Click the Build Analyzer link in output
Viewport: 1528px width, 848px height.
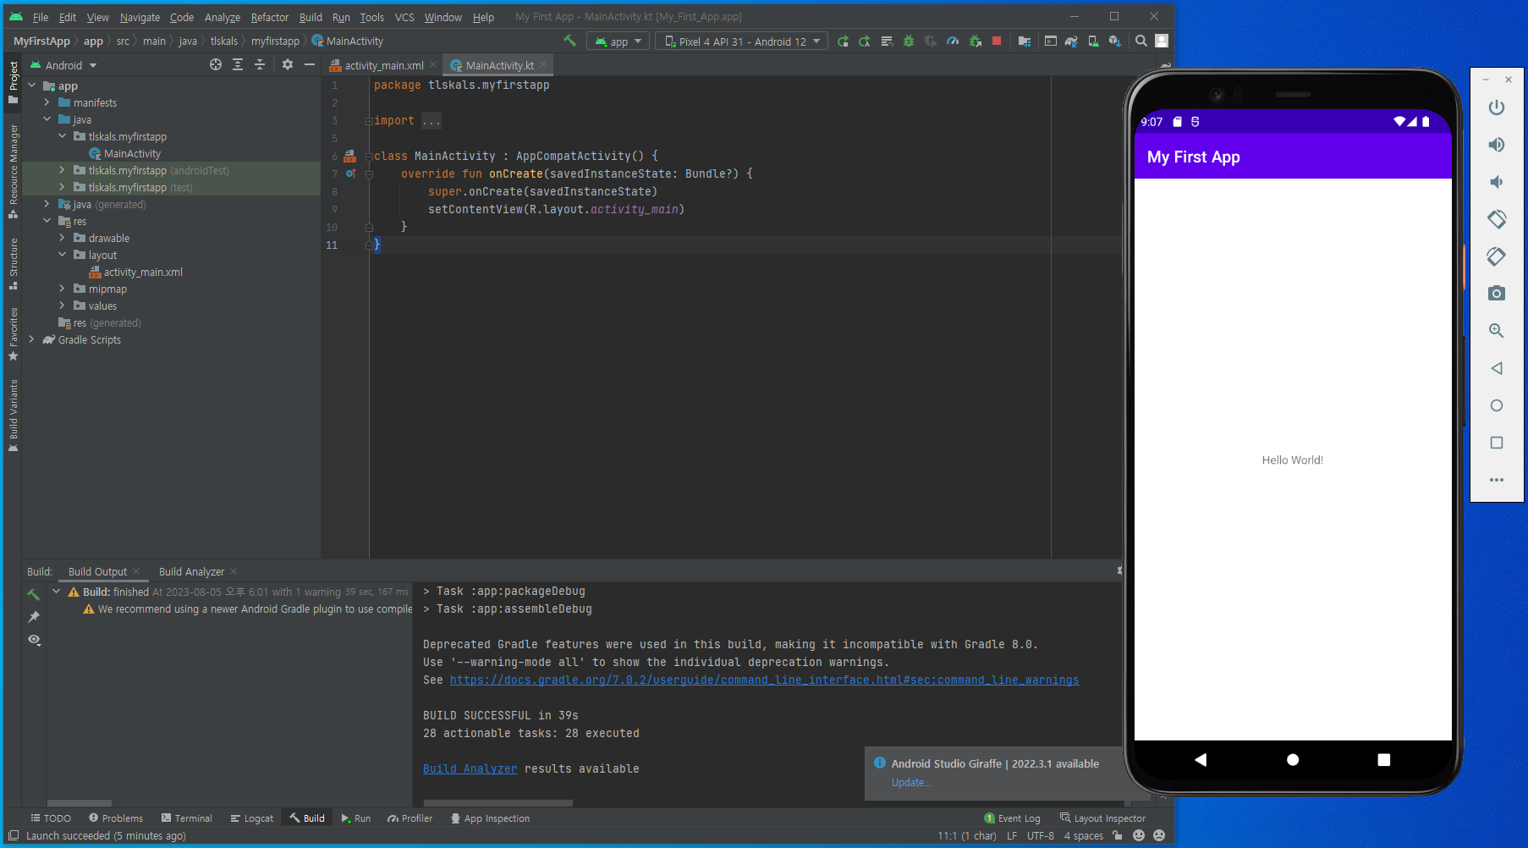pos(470,768)
